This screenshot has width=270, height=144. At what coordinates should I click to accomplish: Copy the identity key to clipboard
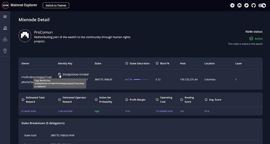[x=60, y=75]
